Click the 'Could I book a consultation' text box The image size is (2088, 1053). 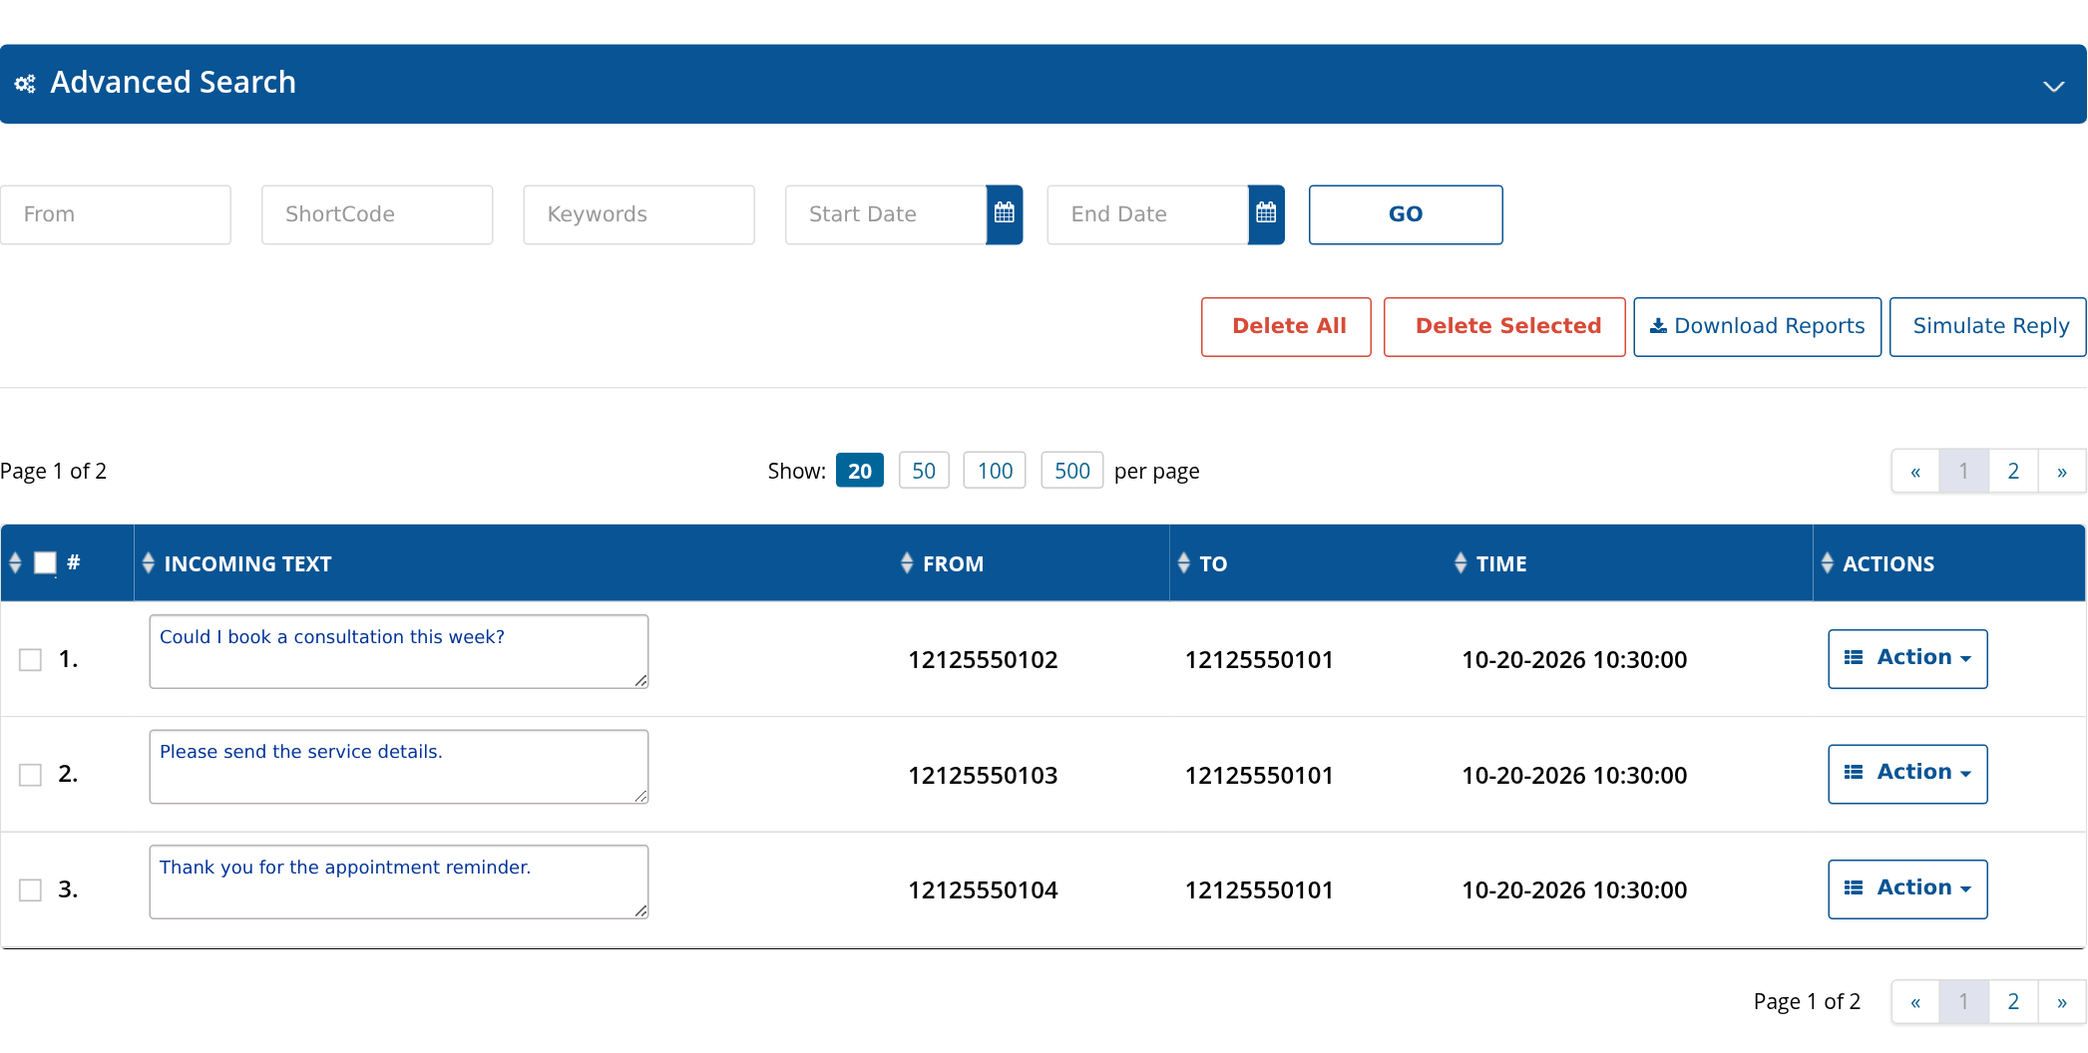click(x=399, y=652)
